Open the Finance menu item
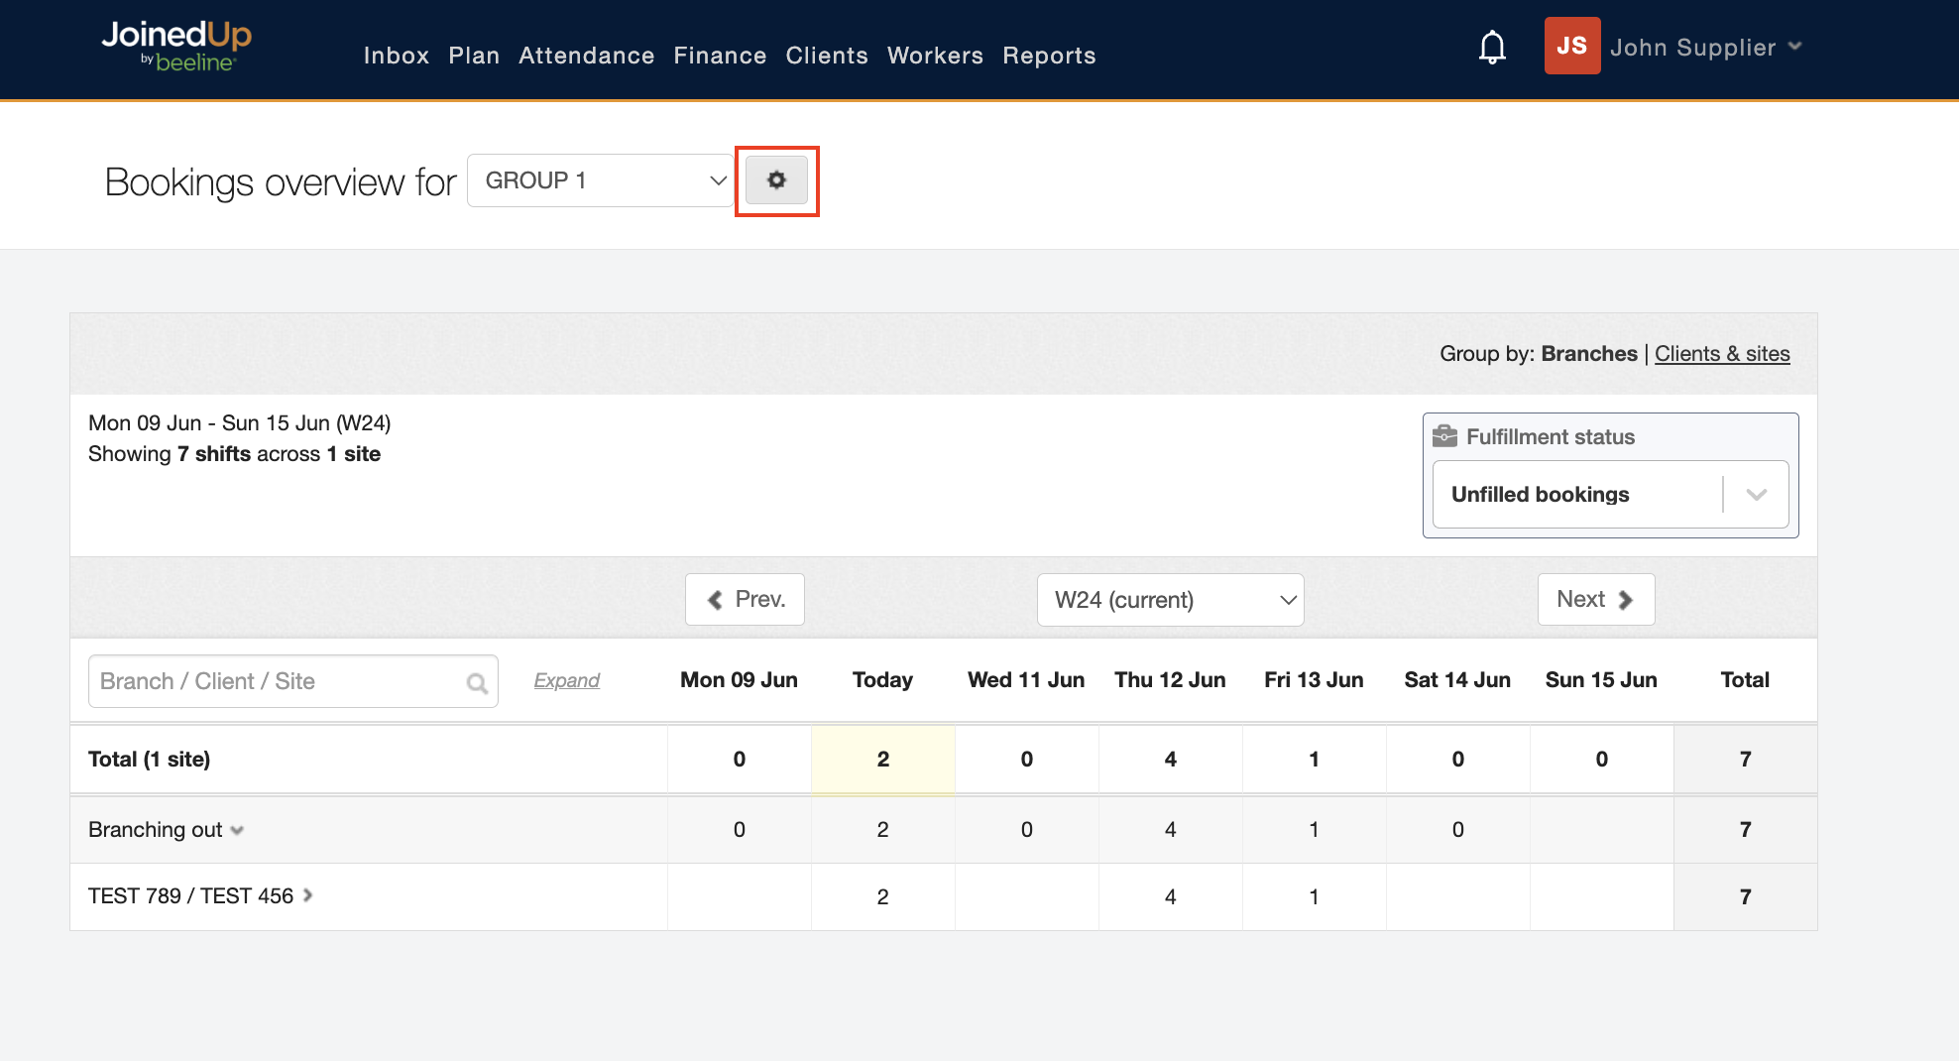The width and height of the screenshot is (1959, 1061). pos(720,56)
